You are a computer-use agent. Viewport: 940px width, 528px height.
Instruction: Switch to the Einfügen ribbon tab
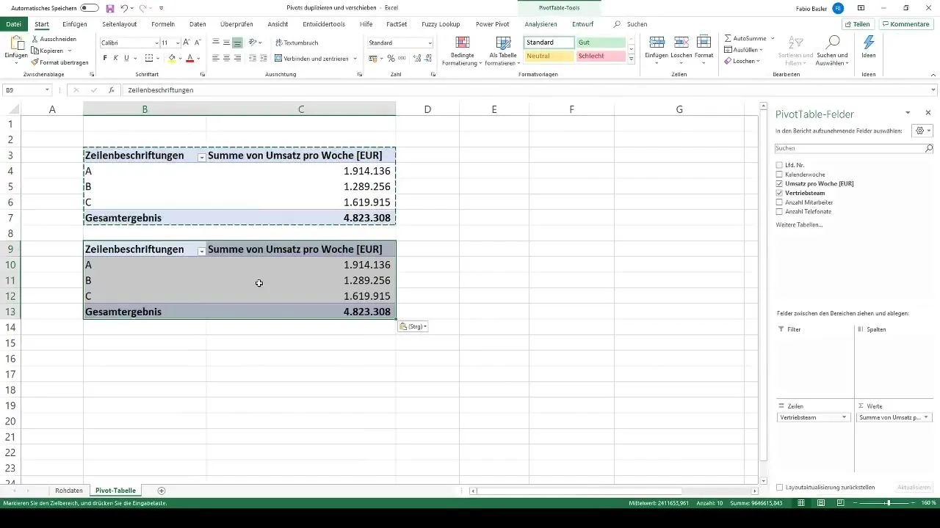point(75,24)
